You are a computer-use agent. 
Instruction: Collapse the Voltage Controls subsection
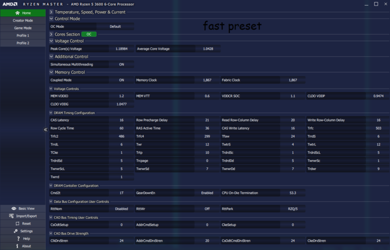(x=51, y=88)
